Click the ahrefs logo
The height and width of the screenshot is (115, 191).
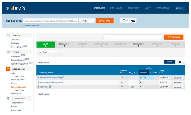16,8
